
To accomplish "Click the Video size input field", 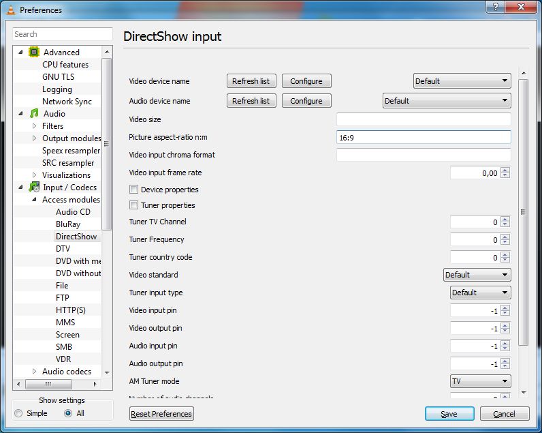I will click(424, 119).
